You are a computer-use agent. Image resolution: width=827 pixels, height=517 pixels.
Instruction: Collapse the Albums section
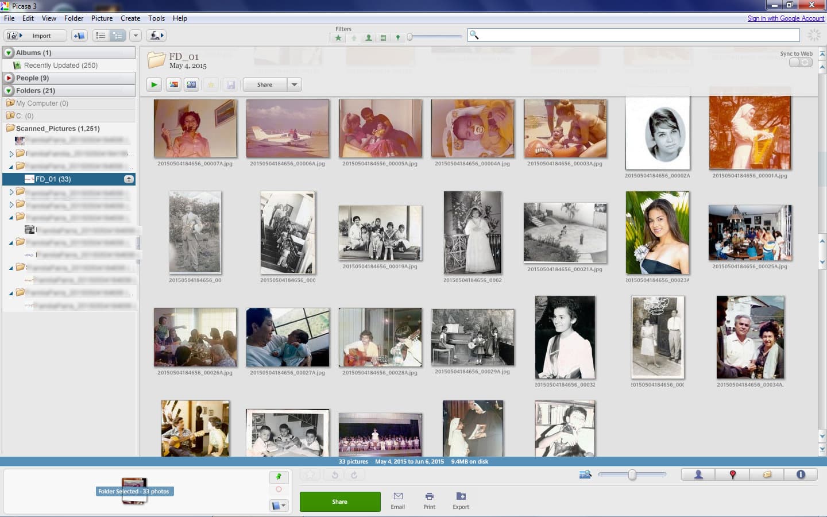(x=8, y=52)
